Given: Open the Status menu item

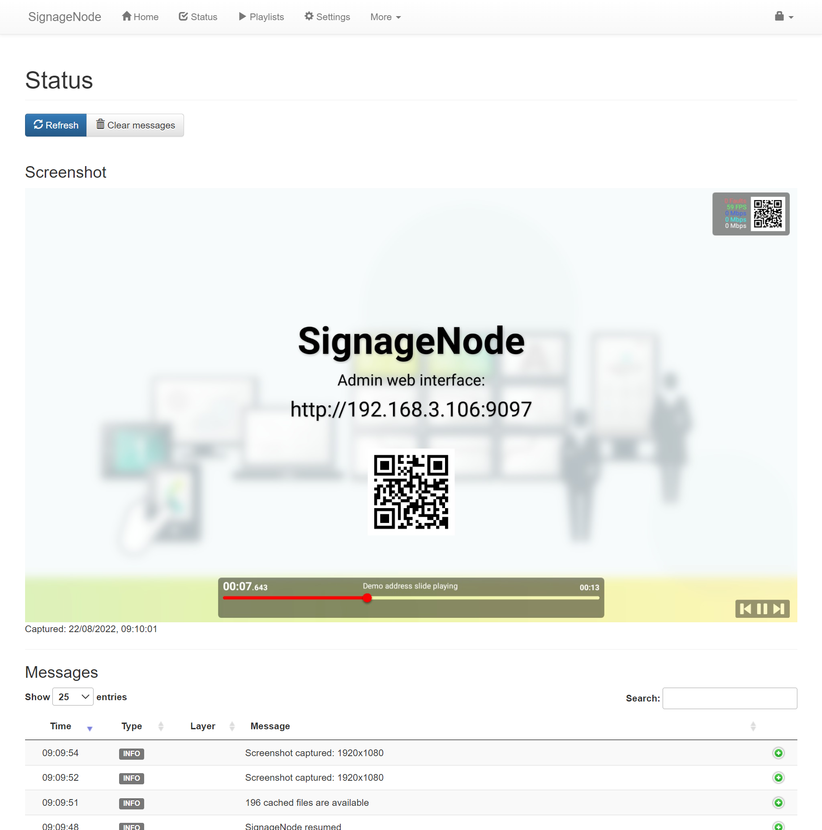Looking at the screenshot, I should point(198,17).
